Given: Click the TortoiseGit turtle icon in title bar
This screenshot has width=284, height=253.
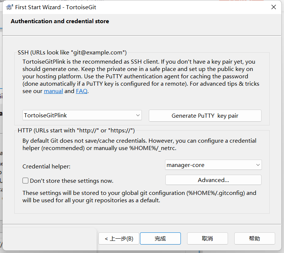Looking at the screenshot, I should (x=10, y=7).
